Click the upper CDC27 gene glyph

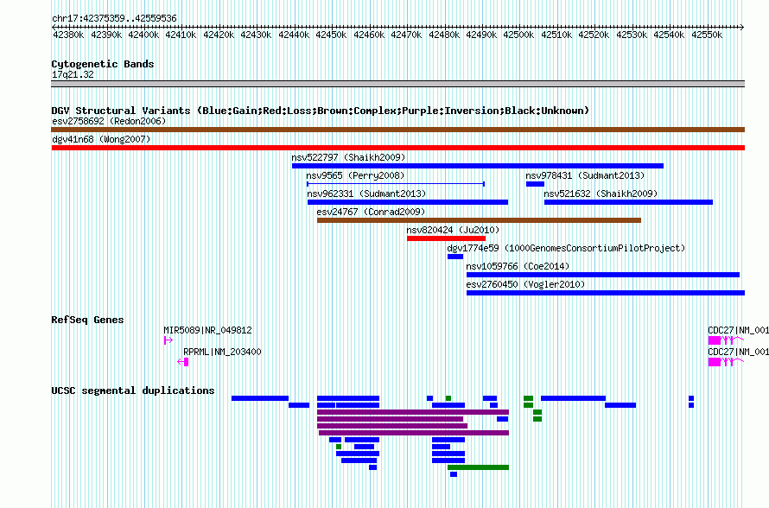point(726,340)
